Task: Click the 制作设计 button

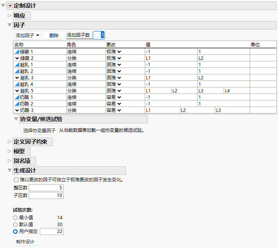Action: pos(25,242)
